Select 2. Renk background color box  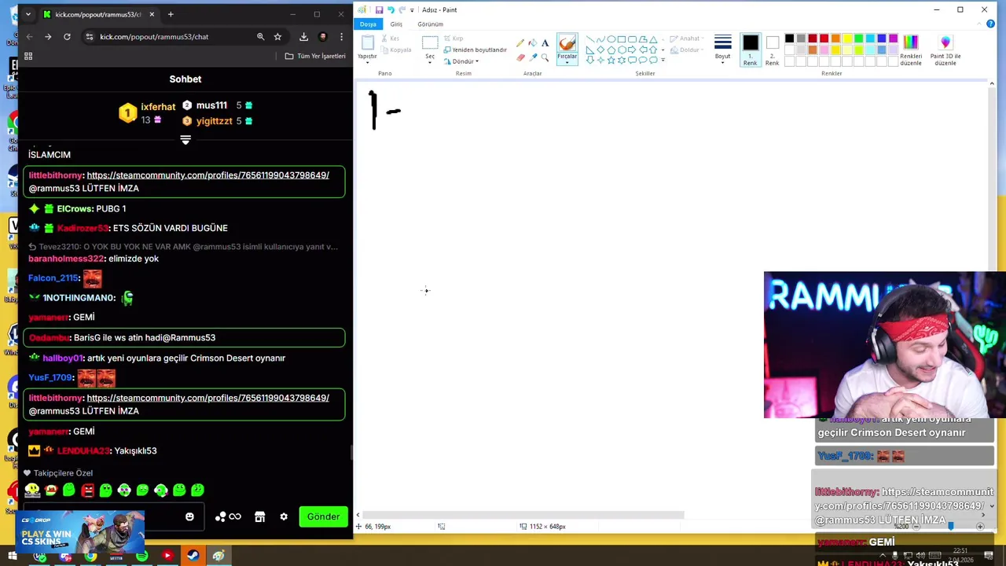tap(772, 50)
